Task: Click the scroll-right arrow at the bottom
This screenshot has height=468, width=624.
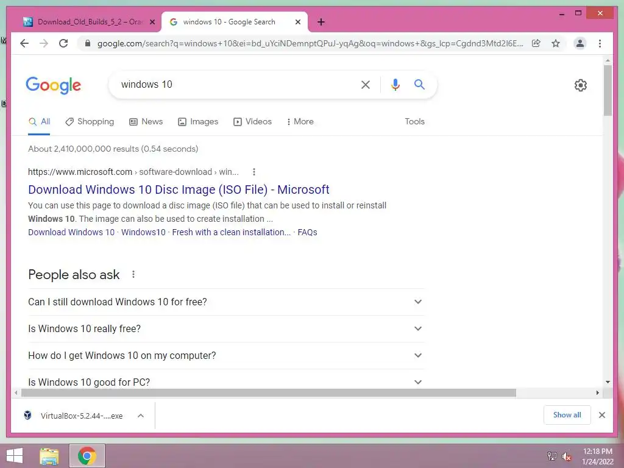Action: (x=598, y=393)
